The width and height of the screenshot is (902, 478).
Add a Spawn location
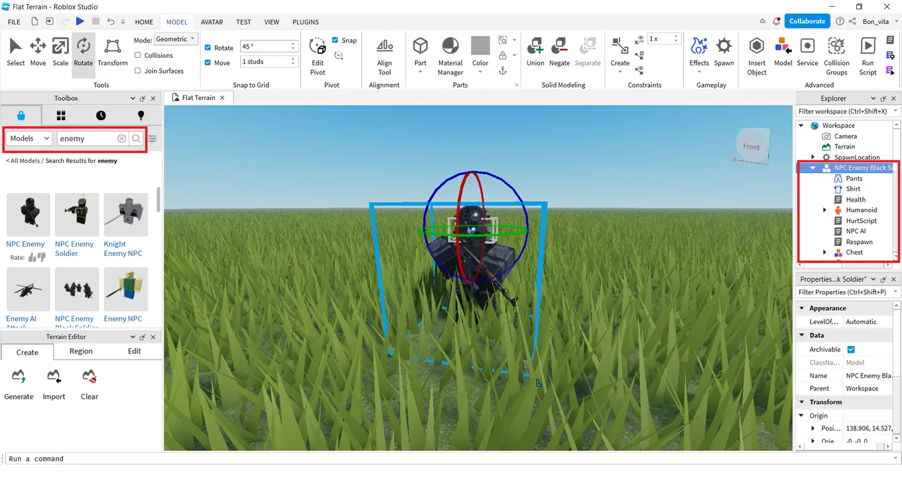pyautogui.click(x=724, y=52)
